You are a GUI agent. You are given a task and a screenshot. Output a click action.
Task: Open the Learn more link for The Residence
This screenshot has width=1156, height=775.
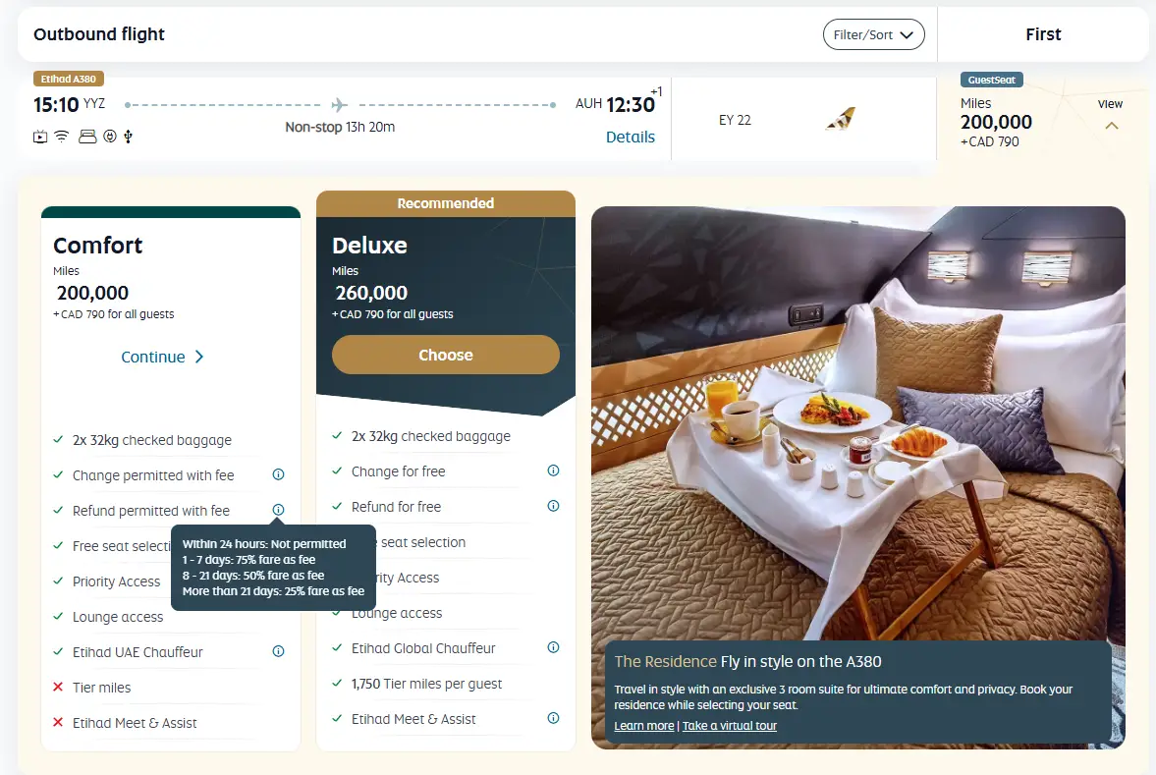[644, 726]
